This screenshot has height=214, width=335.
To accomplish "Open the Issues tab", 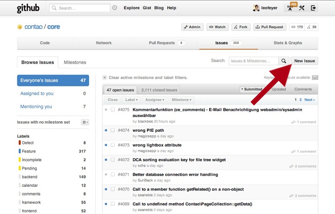I will (x=229, y=43).
